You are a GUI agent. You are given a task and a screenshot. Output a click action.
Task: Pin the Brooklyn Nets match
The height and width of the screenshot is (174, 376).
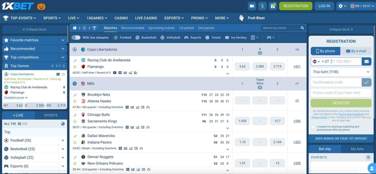(x=75, y=95)
